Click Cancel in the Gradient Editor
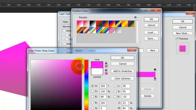Viewport: 196px width, 110px height. tap(151, 25)
